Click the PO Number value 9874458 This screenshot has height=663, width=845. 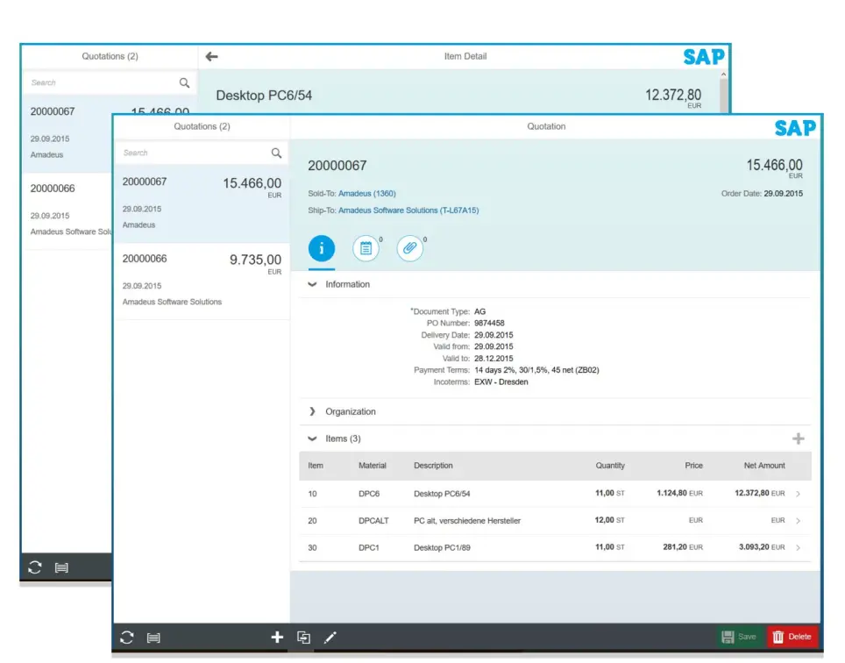point(489,324)
